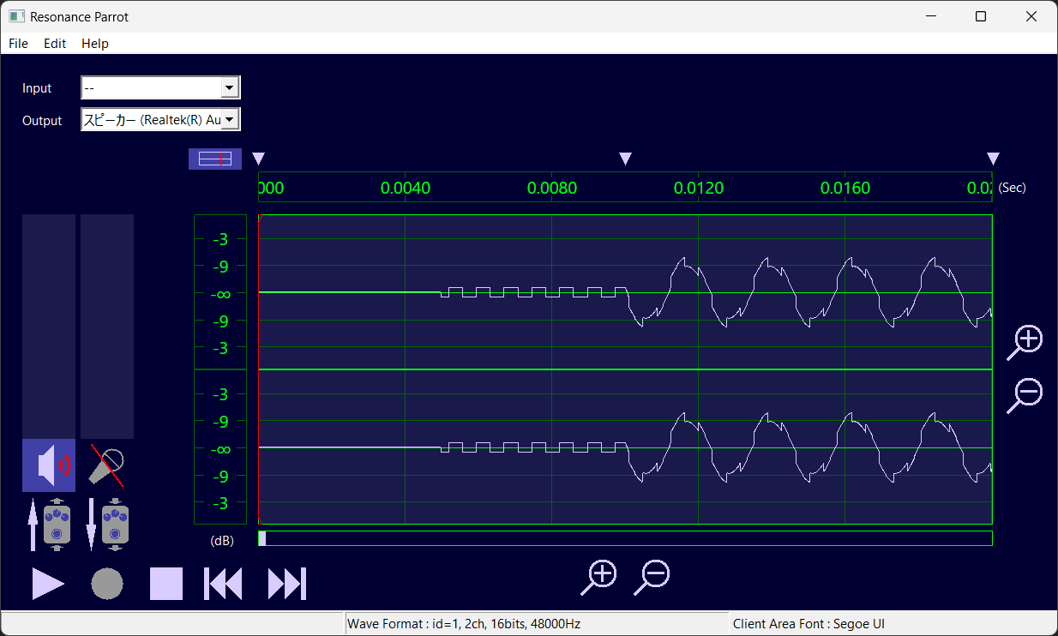The image size is (1058, 636).
Task: Mute the speaker output
Action: 49,465
